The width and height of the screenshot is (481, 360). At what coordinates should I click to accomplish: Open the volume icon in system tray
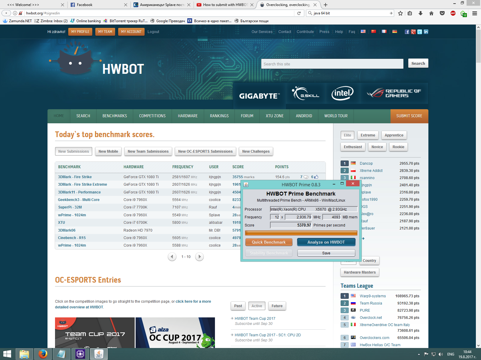tap(441, 354)
